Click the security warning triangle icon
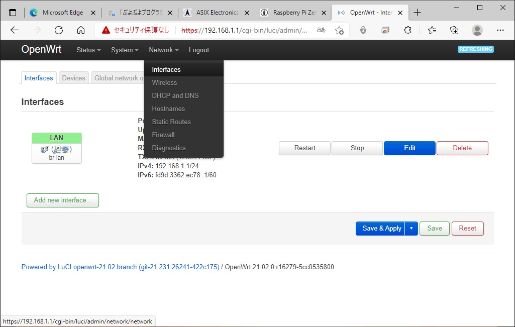The width and height of the screenshot is (515, 327). point(106,30)
